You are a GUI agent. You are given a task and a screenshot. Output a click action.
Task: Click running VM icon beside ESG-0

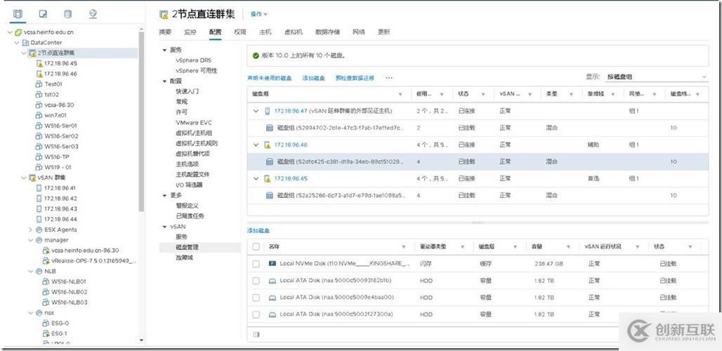tap(46, 324)
